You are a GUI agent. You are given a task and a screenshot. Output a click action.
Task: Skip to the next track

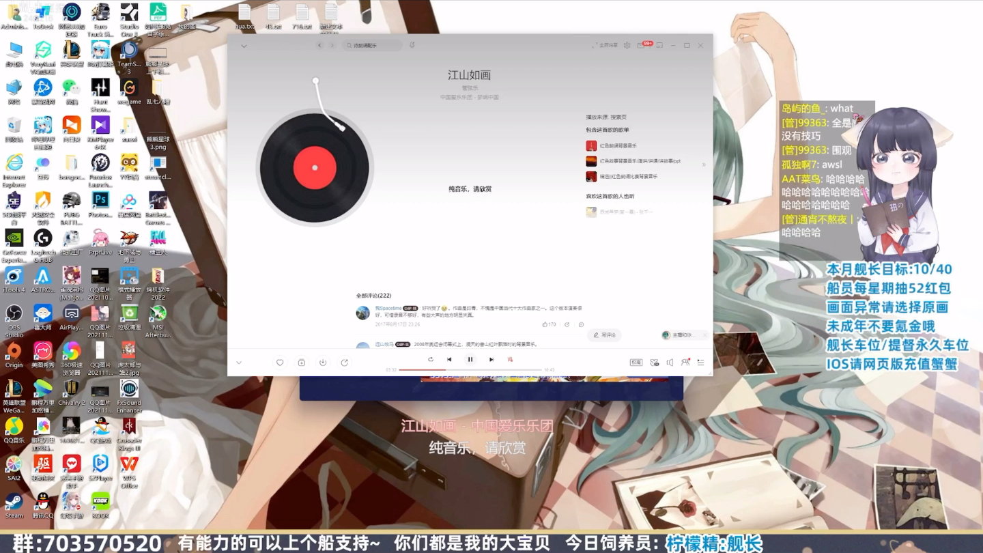pyautogui.click(x=491, y=359)
